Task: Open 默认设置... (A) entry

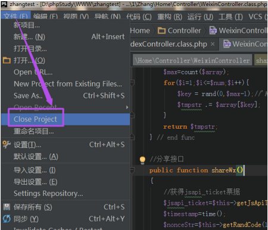Action: tap(66, 157)
